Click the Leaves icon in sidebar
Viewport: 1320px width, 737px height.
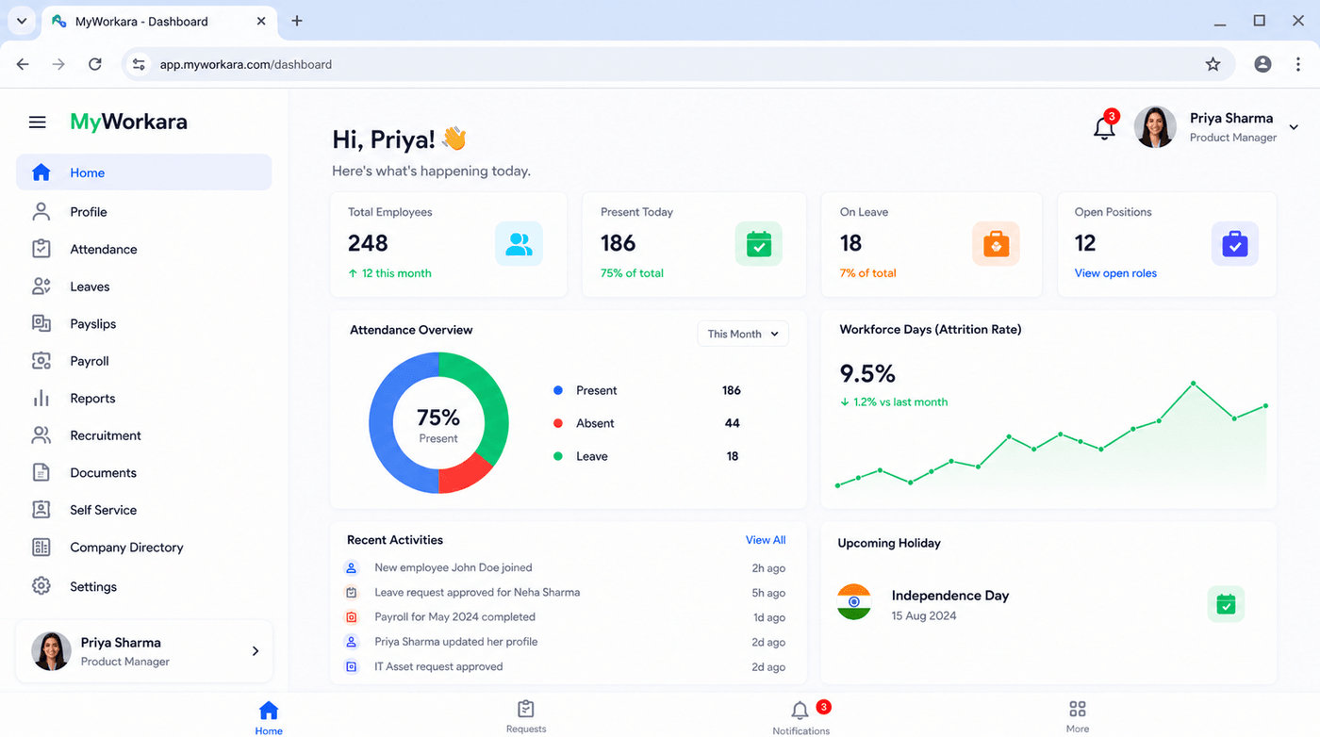(41, 287)
